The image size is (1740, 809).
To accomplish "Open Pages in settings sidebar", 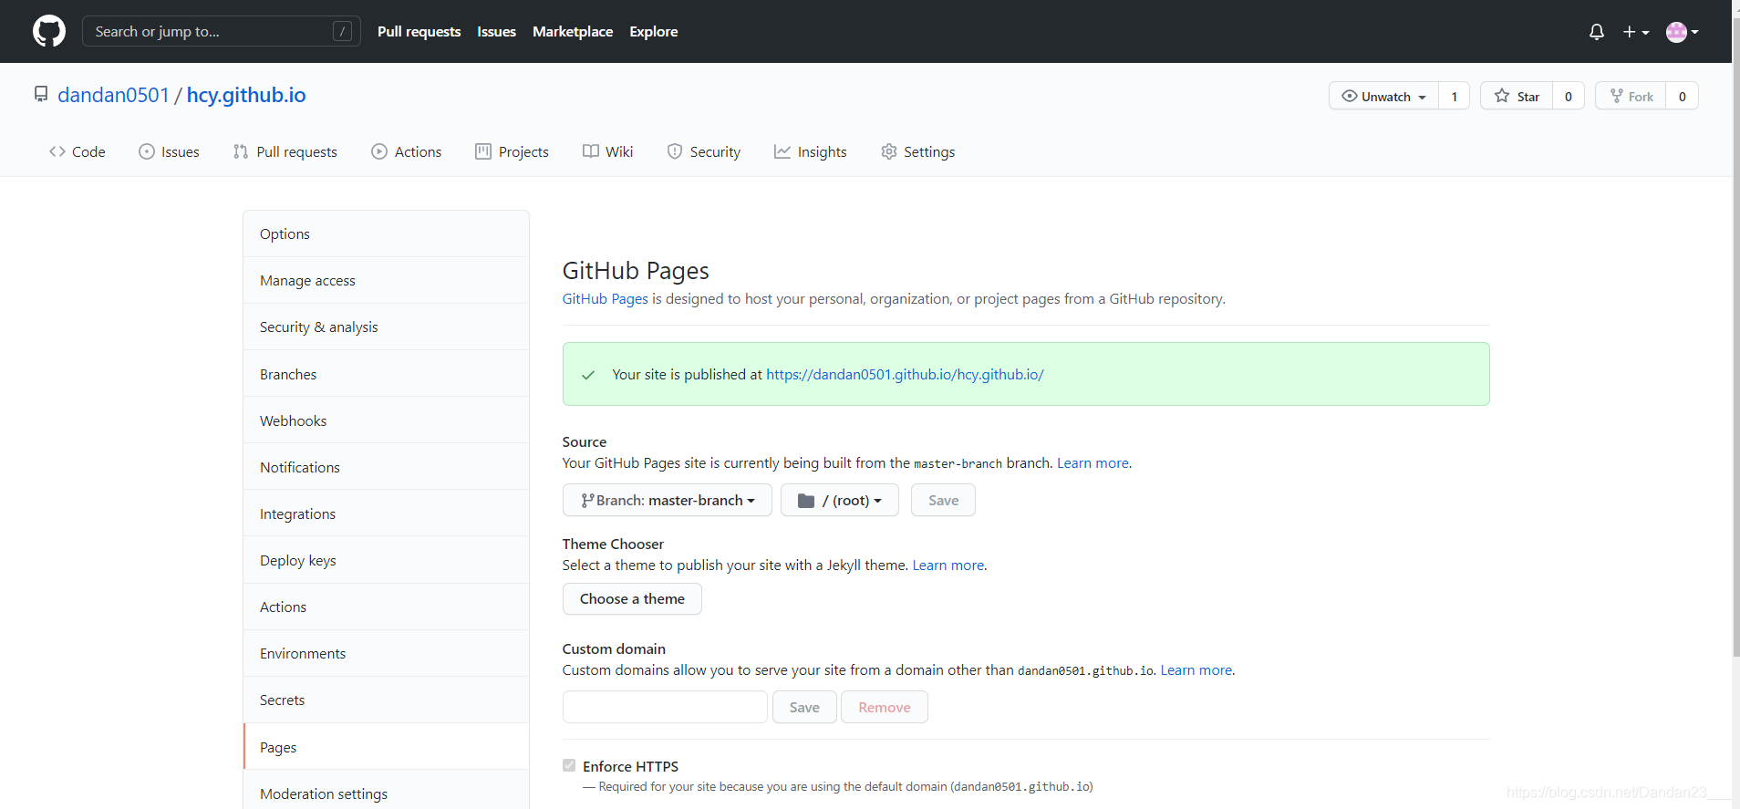I will (x=386, y=747).
